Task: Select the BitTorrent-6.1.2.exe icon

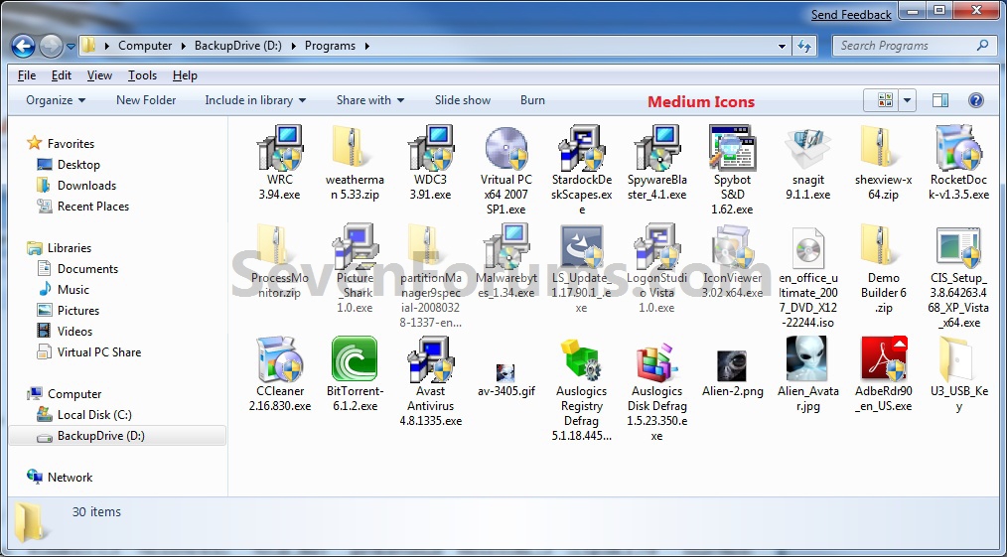Action: click(x=355, y=358)
